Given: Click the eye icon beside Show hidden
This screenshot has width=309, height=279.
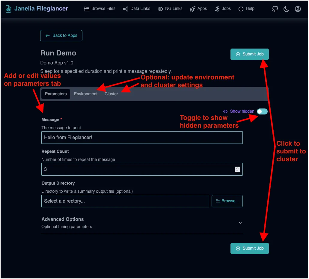Looking at the screenshot, I should [x=225, y=111].
